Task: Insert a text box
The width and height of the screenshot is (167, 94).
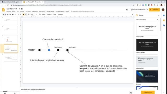Action: click(26, 14)
